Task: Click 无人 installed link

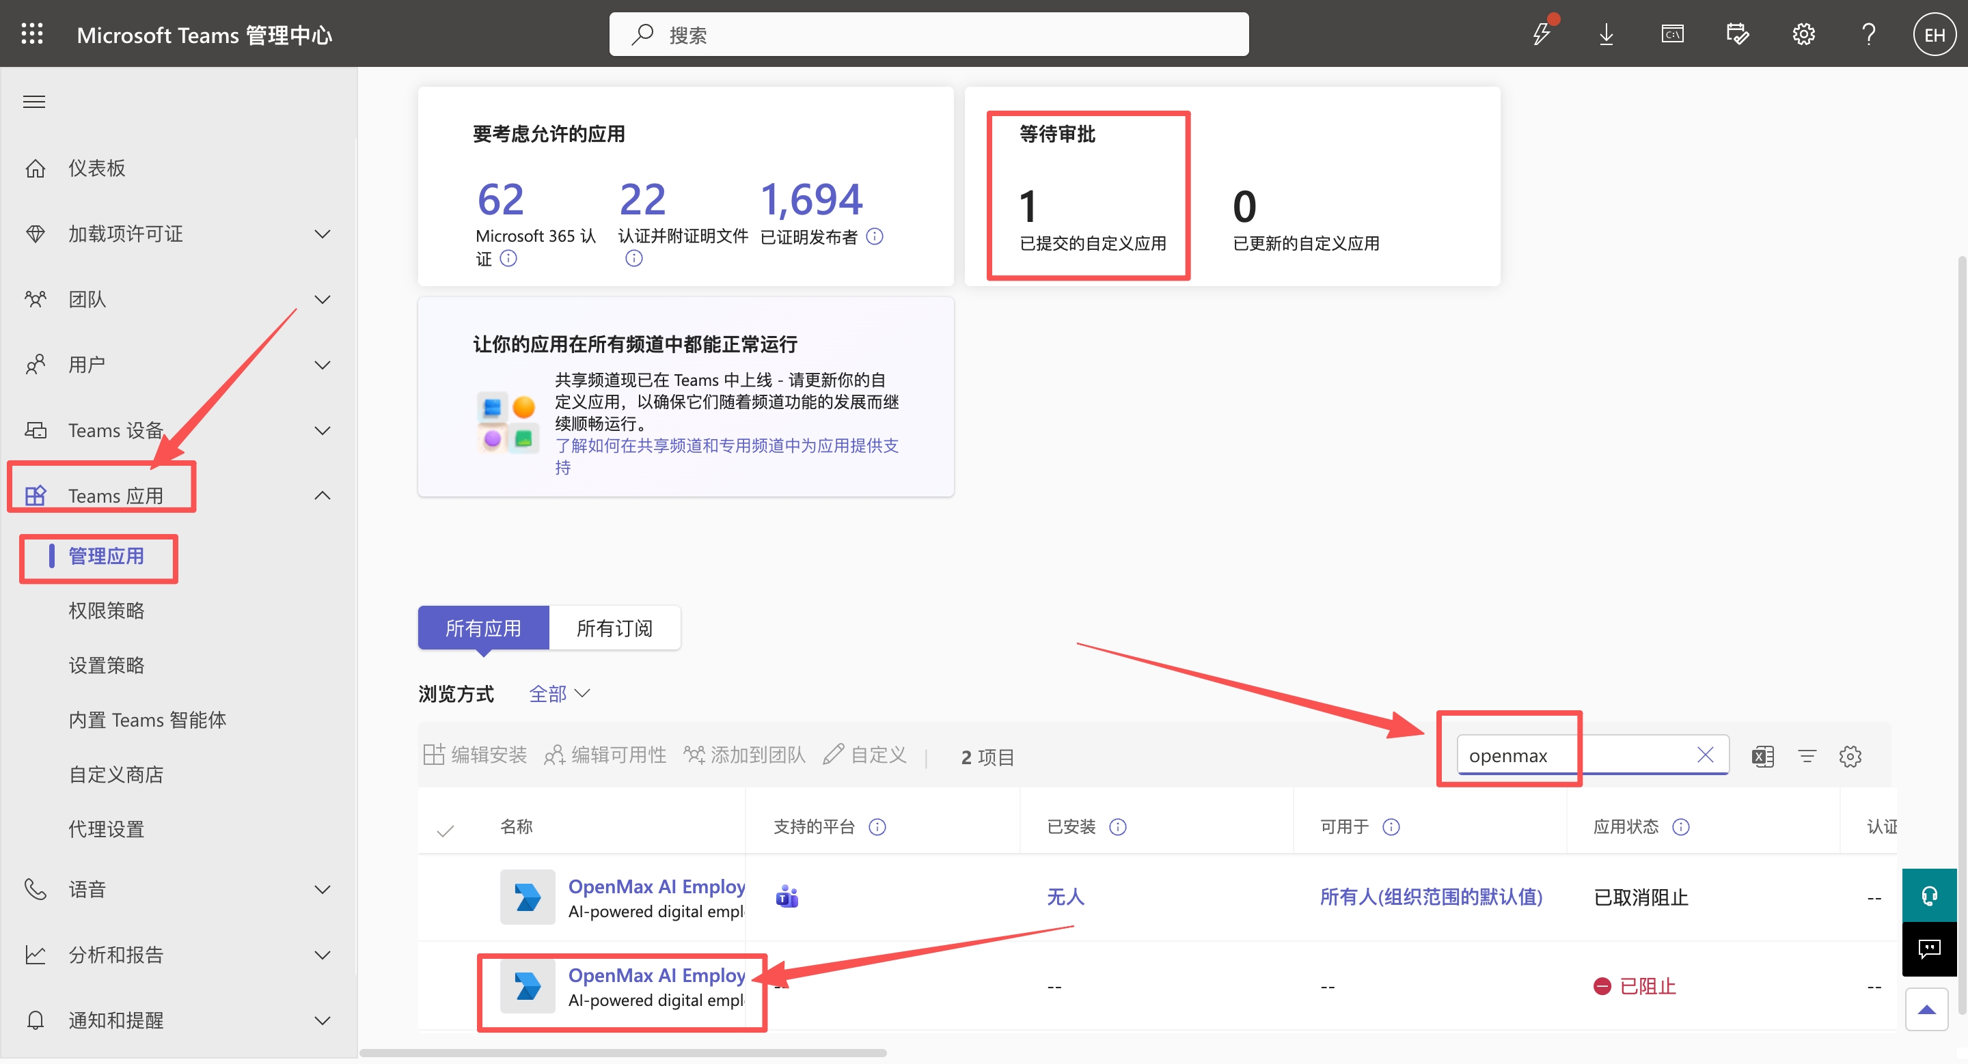Action: click(1065, 896)
